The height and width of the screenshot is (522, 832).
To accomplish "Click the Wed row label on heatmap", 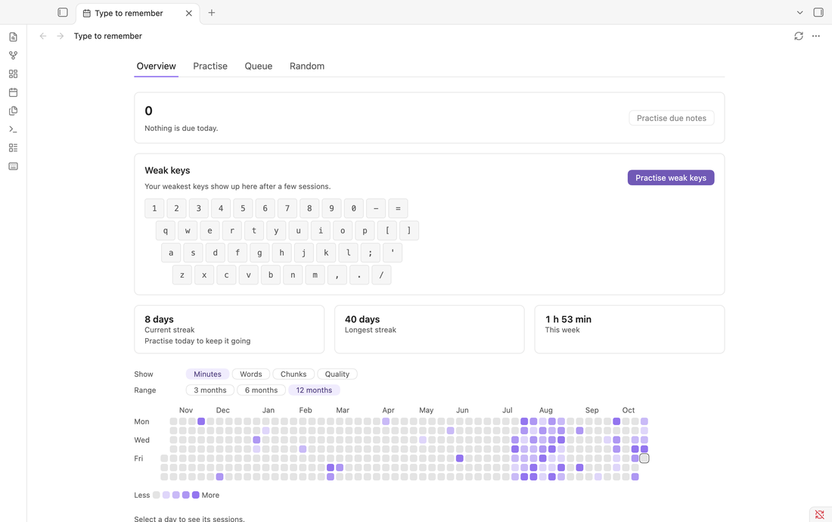I will tap(141, 440).
